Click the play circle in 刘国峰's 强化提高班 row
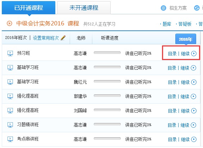203x148 pixels. click(x=194, y=111)
